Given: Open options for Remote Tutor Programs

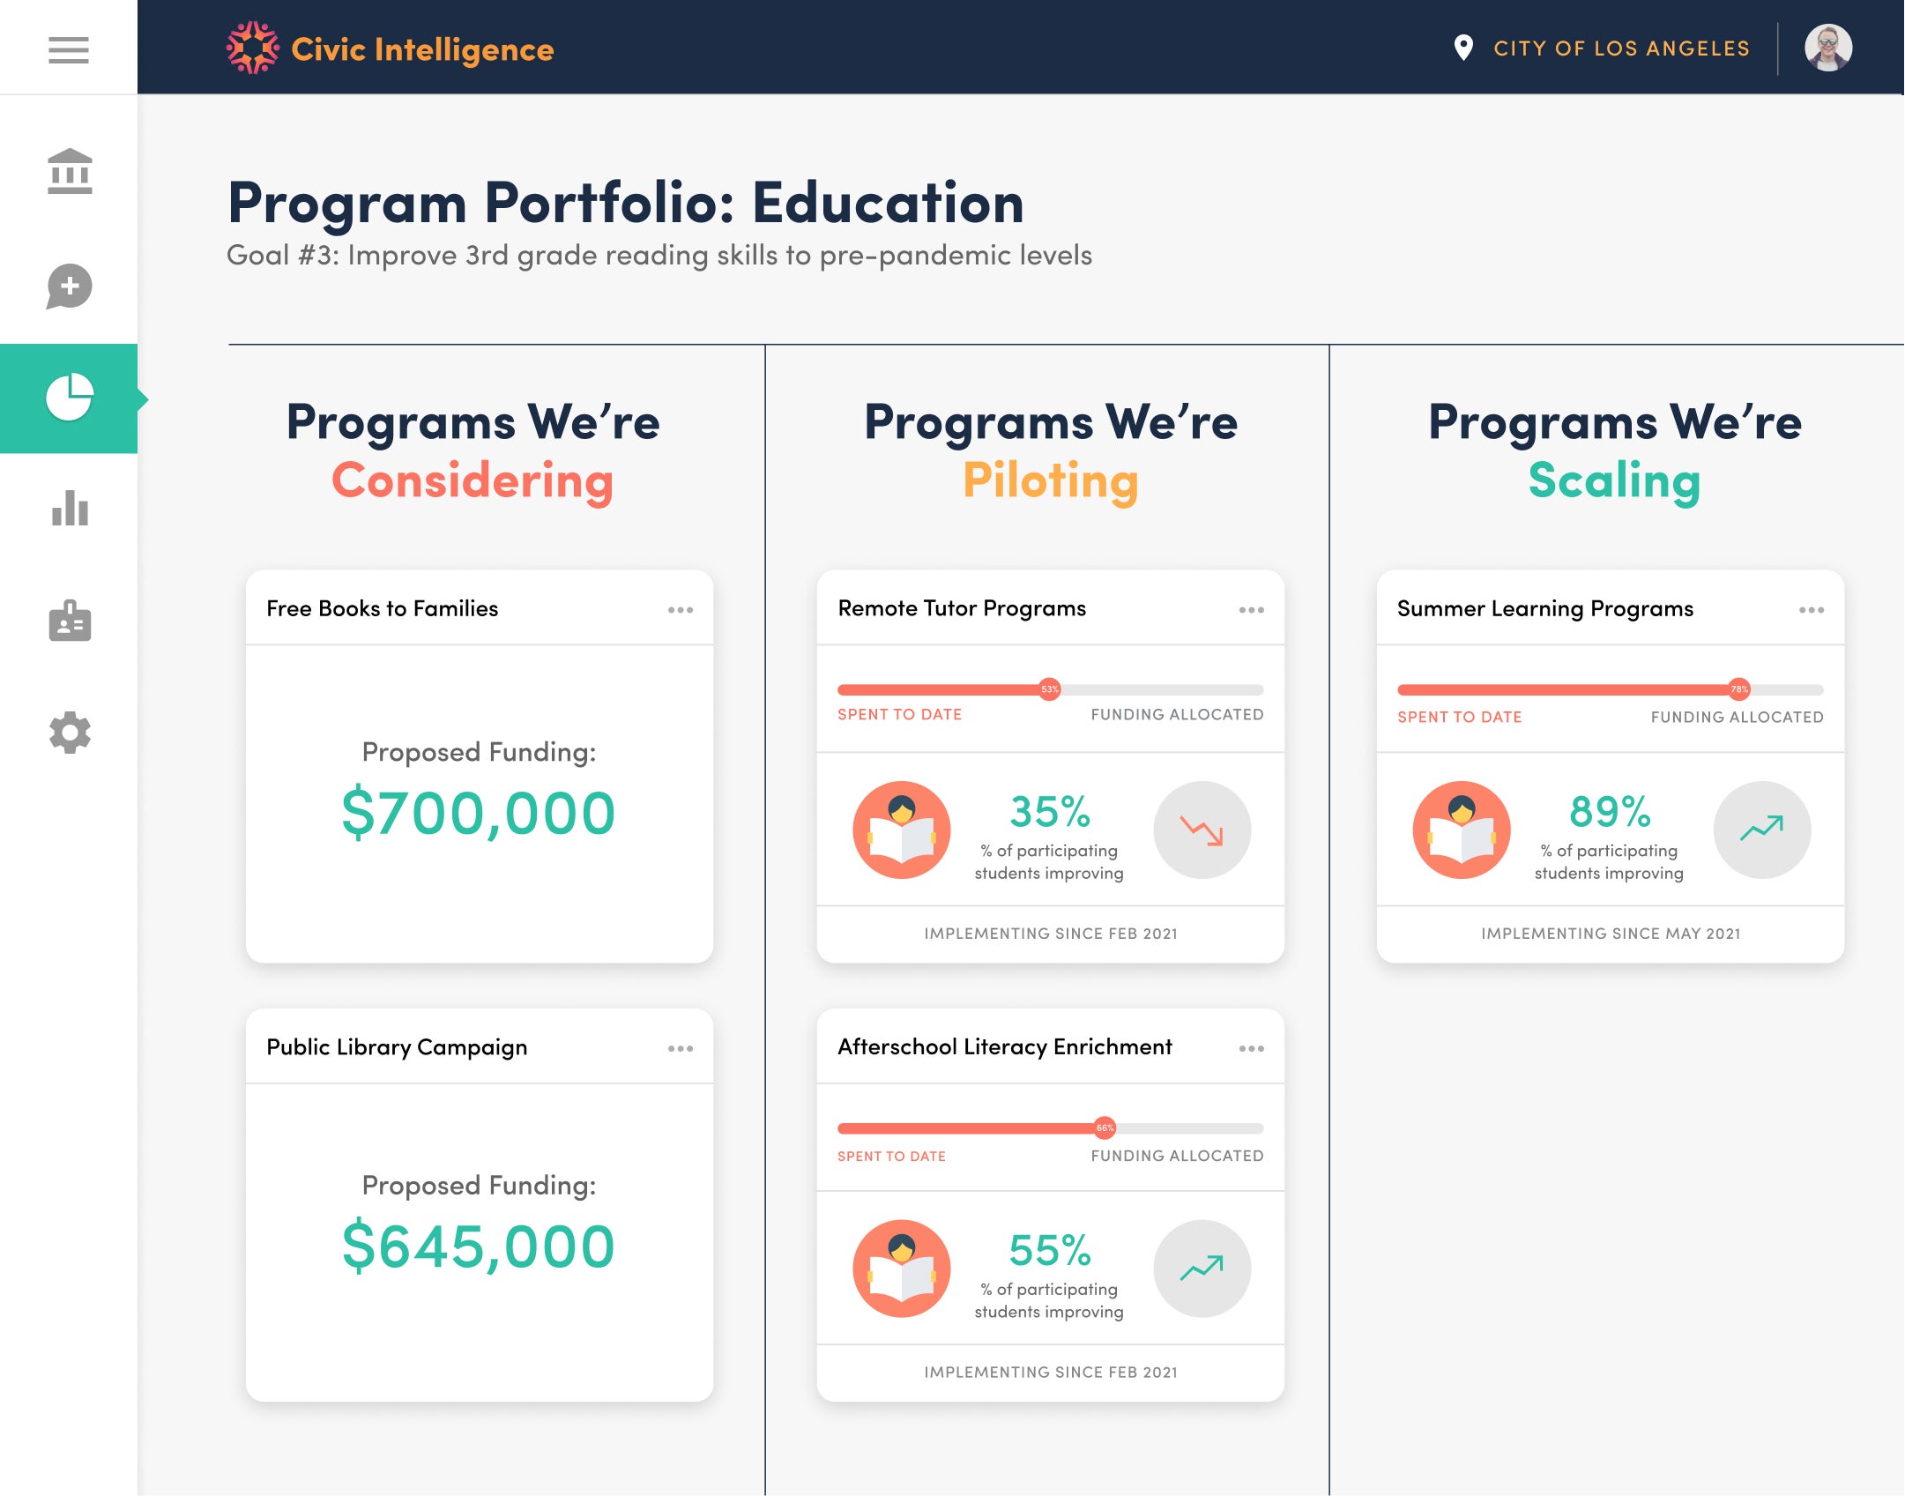Looking at the screenshot, I should point(1252,610).
